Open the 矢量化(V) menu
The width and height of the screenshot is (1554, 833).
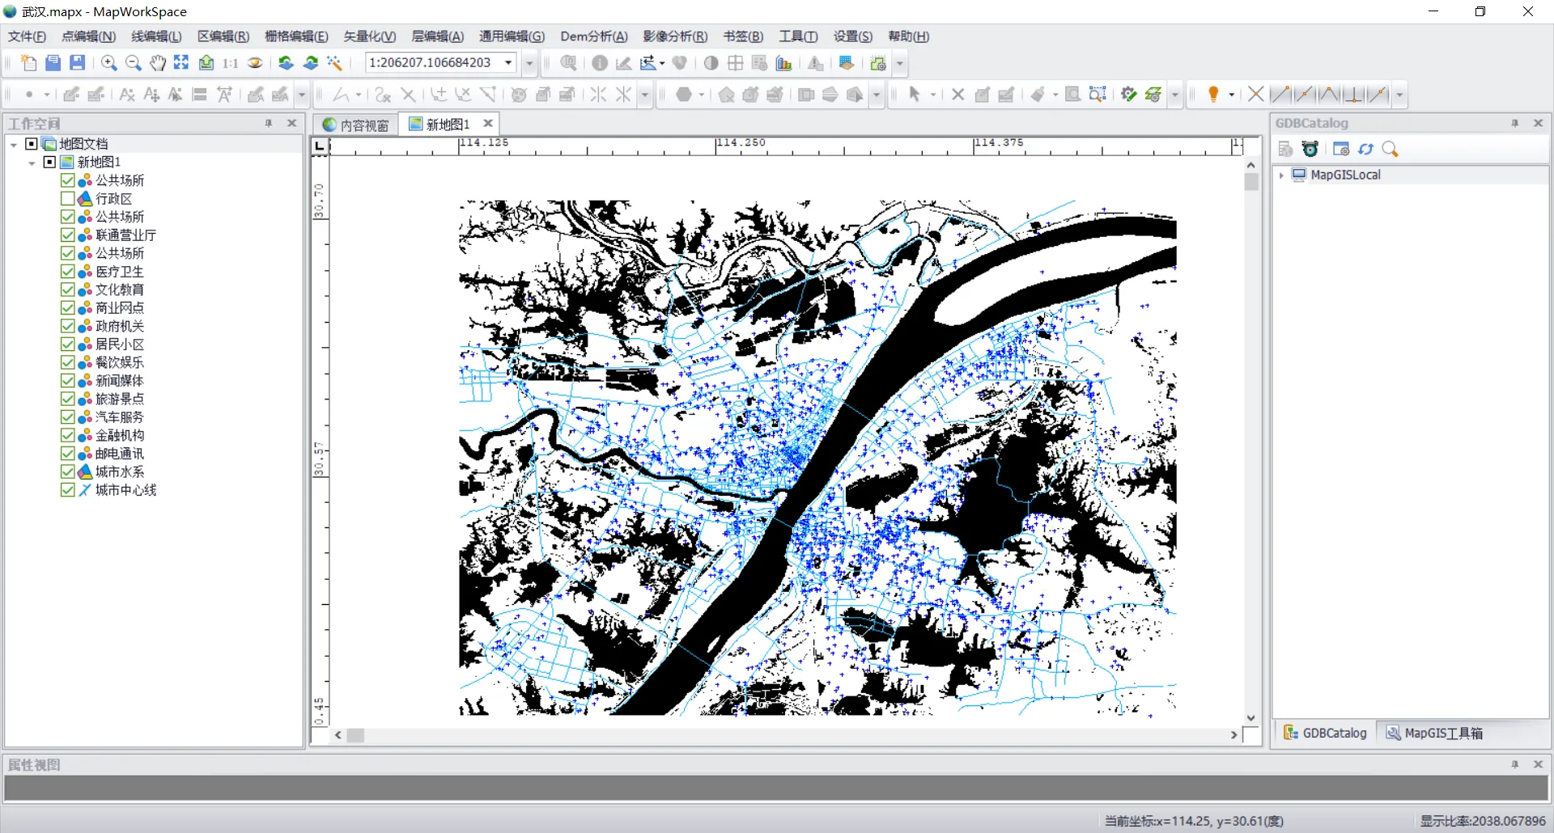point(369,36)
